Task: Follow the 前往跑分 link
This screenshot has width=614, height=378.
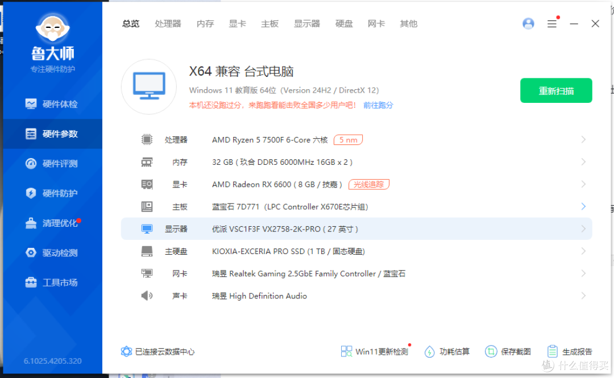Action: pos(378,105)
